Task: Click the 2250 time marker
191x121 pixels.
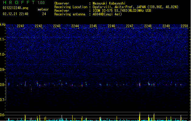Action: [x=184, y=26]
